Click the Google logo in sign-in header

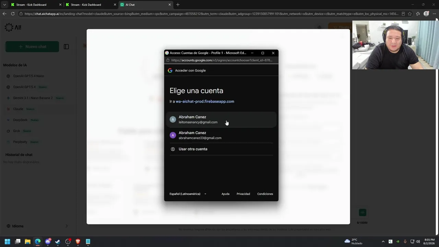pos(170,70)
